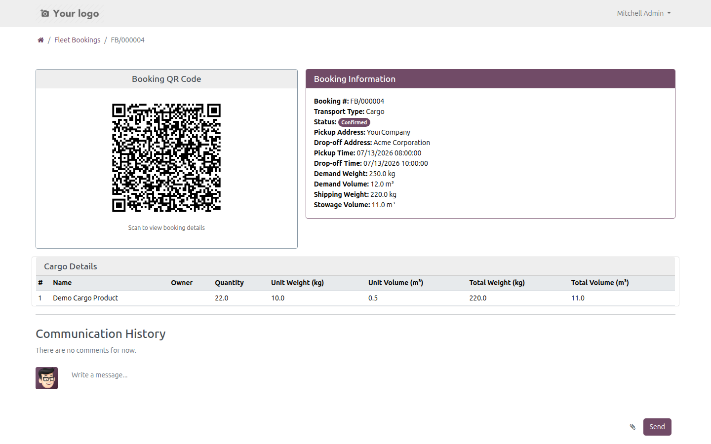Click the paperclip attachment icon

(632, 427)
